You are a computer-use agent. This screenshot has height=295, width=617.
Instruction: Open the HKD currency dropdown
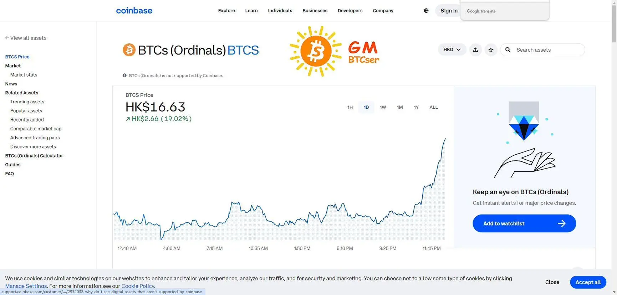[x=452, y=50]
